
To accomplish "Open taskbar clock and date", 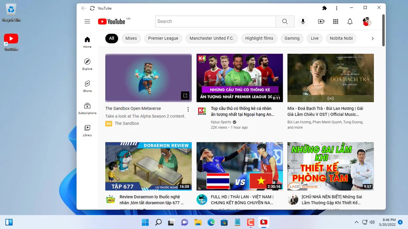I will pos(387,222).
